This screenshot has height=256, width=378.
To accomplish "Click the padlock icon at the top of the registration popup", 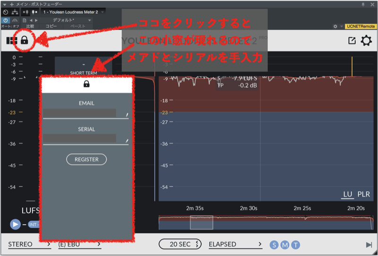I will pos(86,84).
